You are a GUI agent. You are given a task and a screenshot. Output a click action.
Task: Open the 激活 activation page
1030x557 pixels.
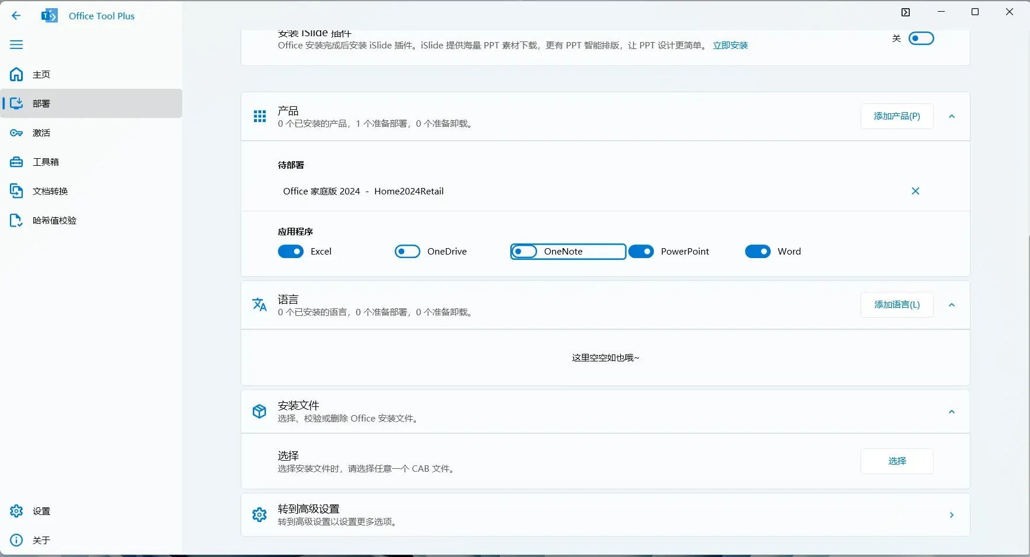tap(91, 133)
